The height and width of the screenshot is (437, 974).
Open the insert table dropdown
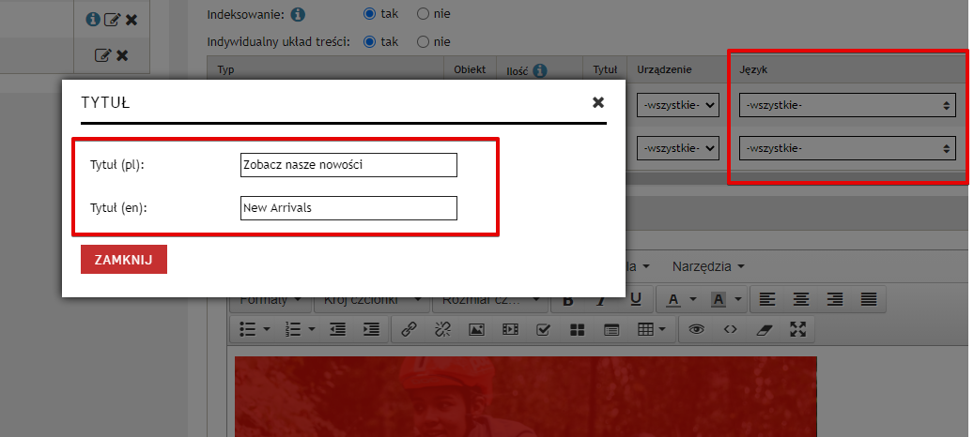(652, 329)
